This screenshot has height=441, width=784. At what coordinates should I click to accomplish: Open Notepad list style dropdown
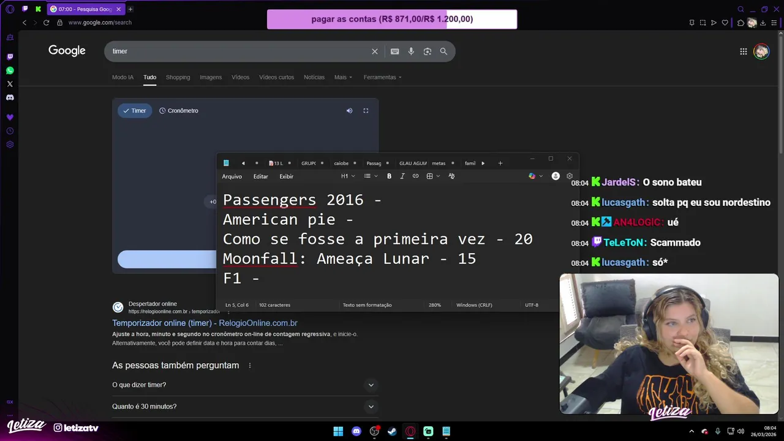(x=371, y=176)
